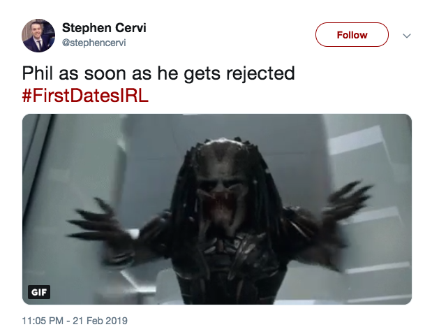Click the word "rejected" in the tweet
This screenshot has width=432, height=327.
click(260, 73)
